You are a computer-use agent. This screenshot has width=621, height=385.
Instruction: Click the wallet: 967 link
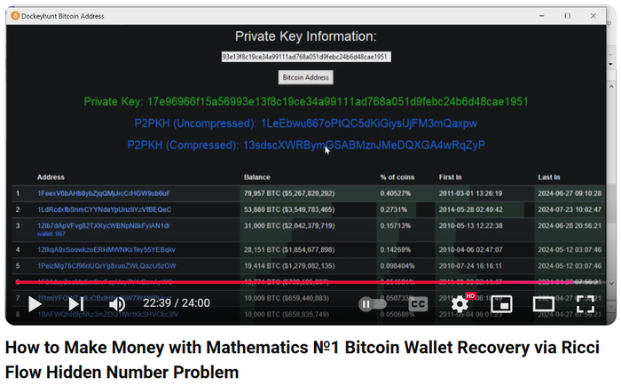(51, 233)
